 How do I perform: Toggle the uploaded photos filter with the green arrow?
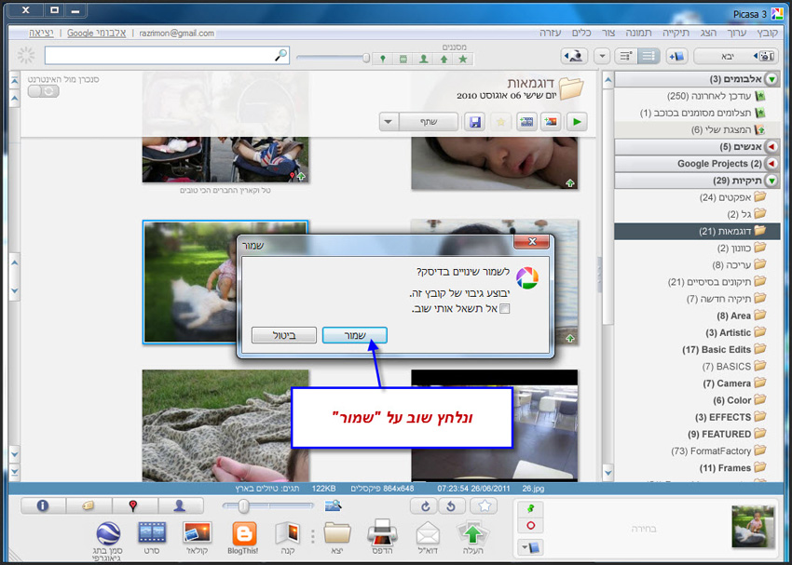click(444, 59)
